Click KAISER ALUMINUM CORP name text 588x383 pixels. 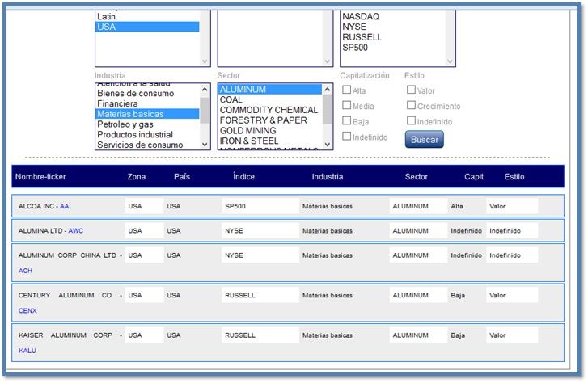(x=66, y=335)
